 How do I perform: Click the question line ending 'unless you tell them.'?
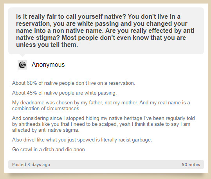[x=47, y=45]
